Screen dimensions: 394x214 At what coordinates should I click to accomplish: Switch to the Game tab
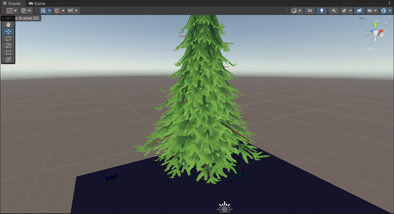pyautogui.click(x=37, y=3)
